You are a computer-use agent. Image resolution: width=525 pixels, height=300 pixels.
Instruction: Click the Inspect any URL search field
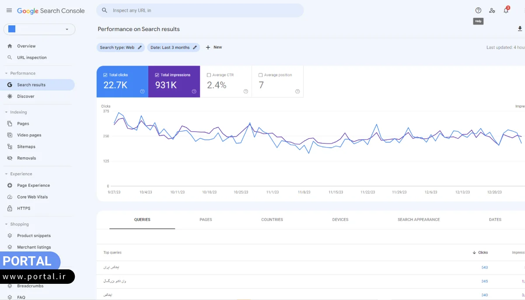click(200, 10)
